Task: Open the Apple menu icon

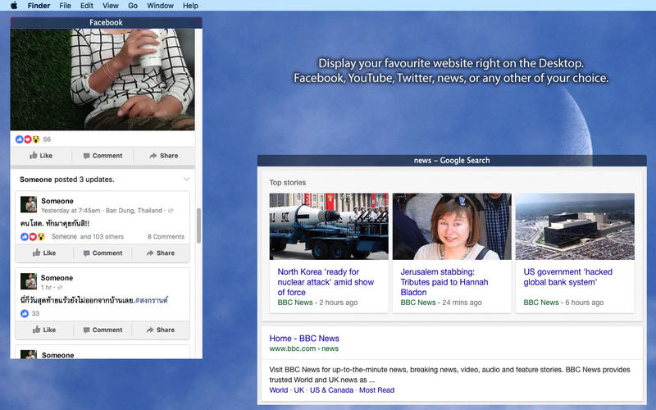Action: click(14, 6)
